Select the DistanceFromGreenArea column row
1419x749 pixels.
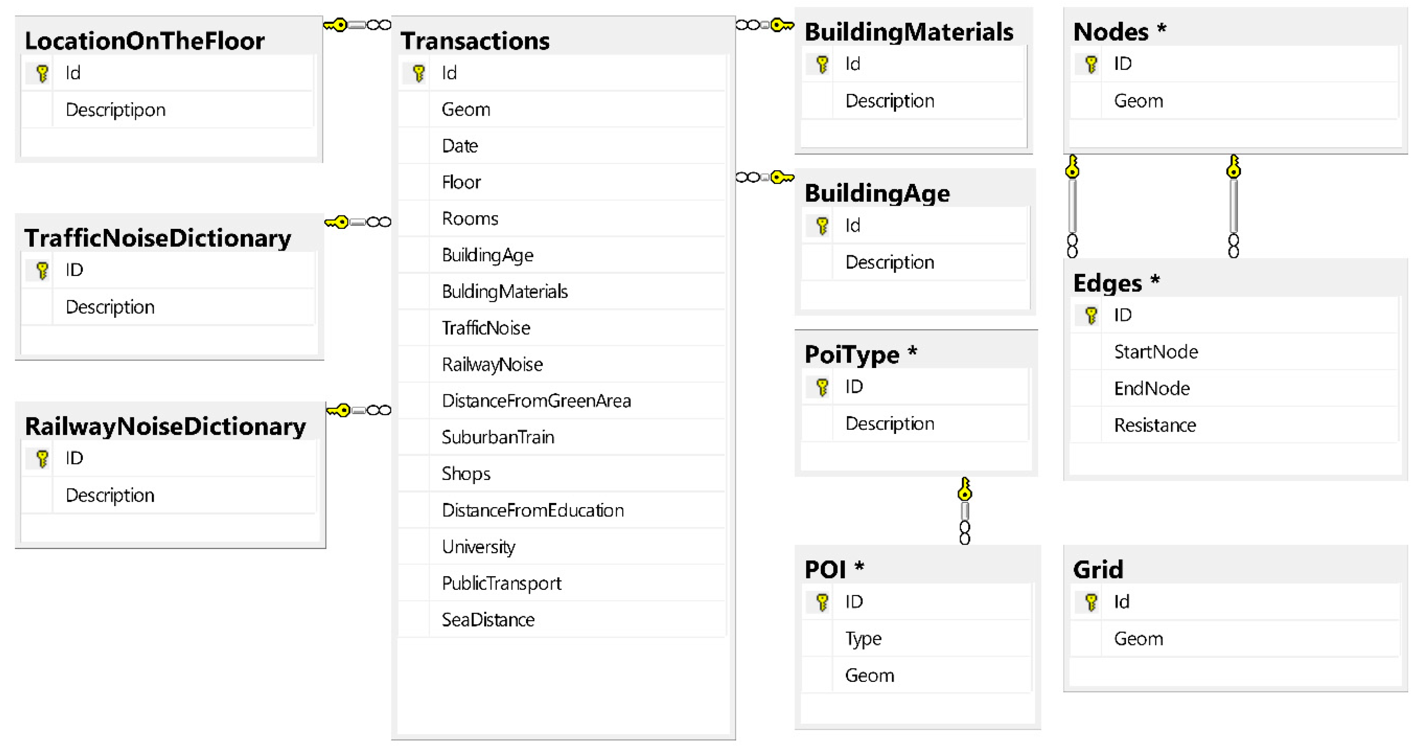[536, 401]
